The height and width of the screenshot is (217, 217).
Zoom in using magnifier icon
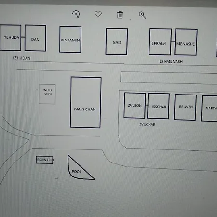(142, 15)
